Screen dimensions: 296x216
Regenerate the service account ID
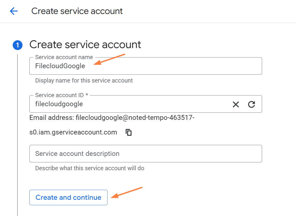click(x=251, y=104)
